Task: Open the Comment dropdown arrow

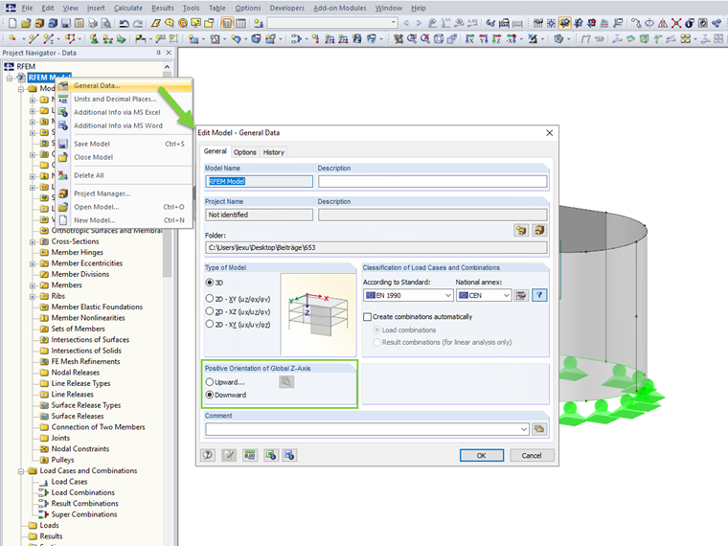Action: click(524, 429)
